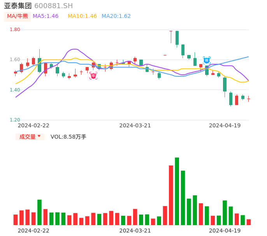267x236 pixels.
Task: Select the tallest red volume bar
Action: (171, 195)
